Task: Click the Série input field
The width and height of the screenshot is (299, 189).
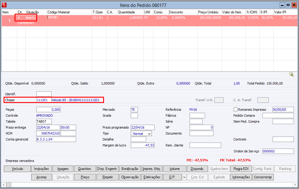Action: pos(196,121)
